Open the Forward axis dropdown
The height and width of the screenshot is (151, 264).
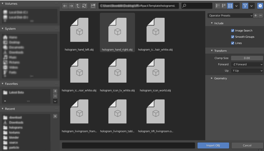tap(247, 64)
